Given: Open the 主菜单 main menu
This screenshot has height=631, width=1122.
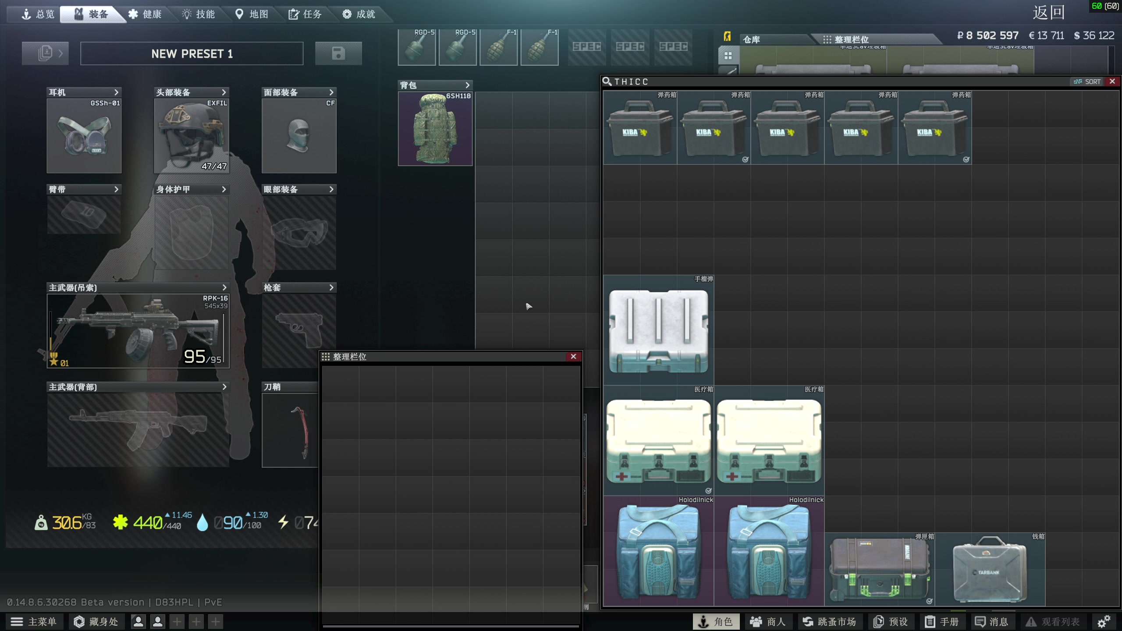Looking at the screenshot, I should [34, 621].
